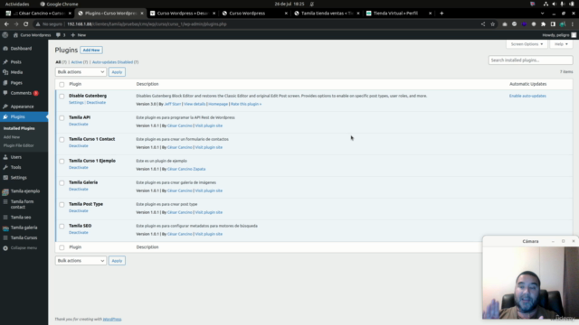
Task: Click the Chrome address bar URL
Action: pyautogui.click(x=147, y=24)
